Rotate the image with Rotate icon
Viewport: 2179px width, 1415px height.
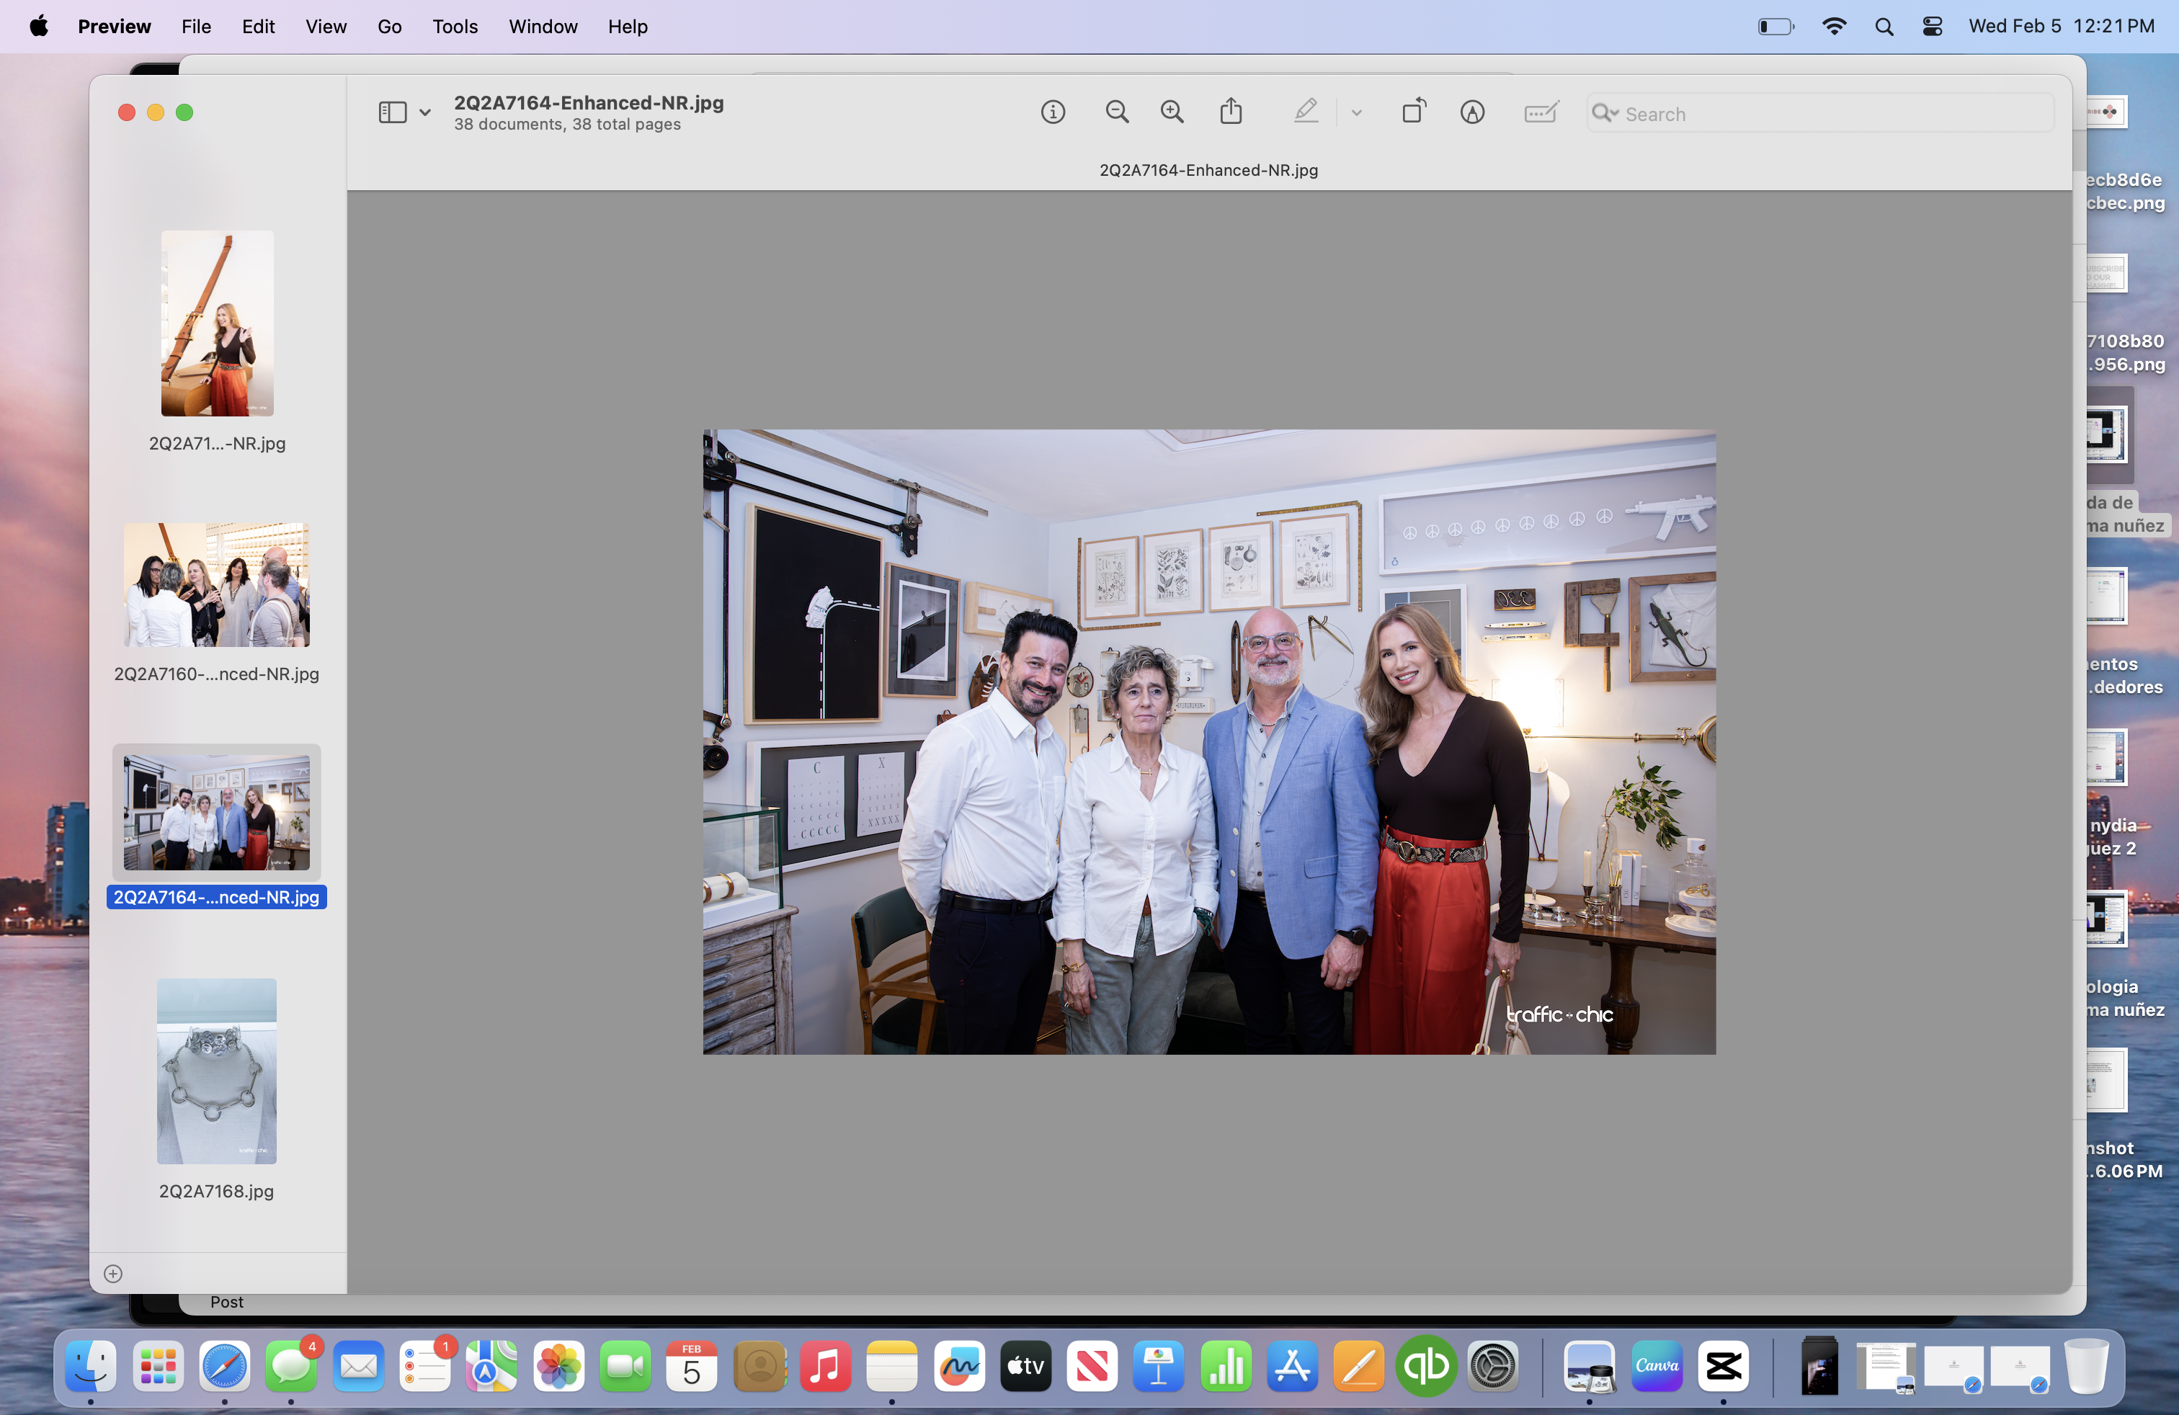pos(1414,112)
